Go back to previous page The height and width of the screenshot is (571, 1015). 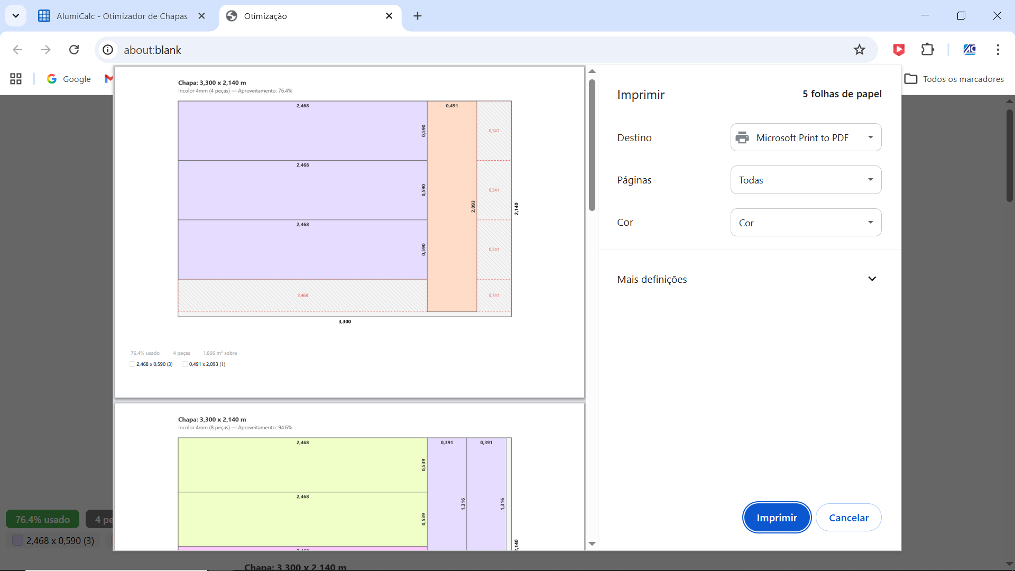(x=17, y=50)
